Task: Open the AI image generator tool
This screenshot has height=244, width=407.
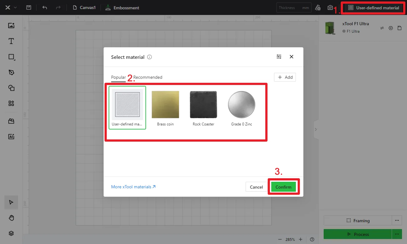Action: click(x=11, y=136)
